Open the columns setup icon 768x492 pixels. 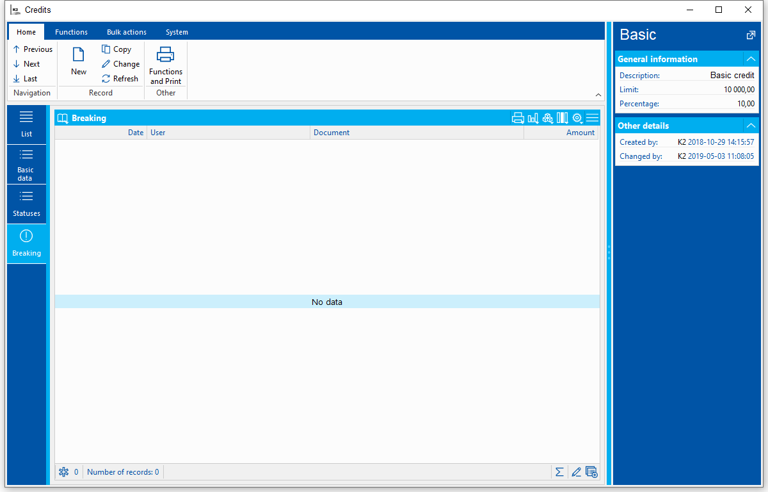coord(562,118)
